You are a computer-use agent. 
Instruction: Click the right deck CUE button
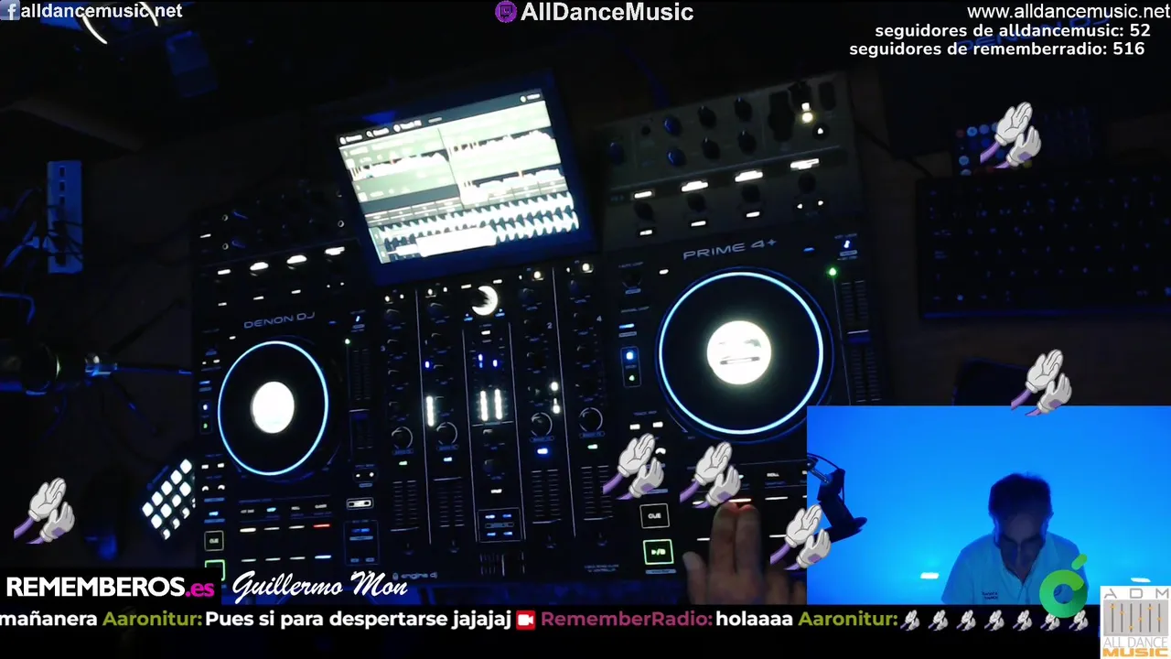654,516
